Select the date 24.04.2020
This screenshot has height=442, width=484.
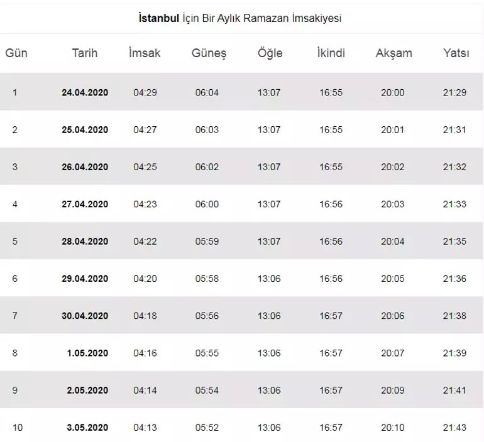click(x=85, y=92)
